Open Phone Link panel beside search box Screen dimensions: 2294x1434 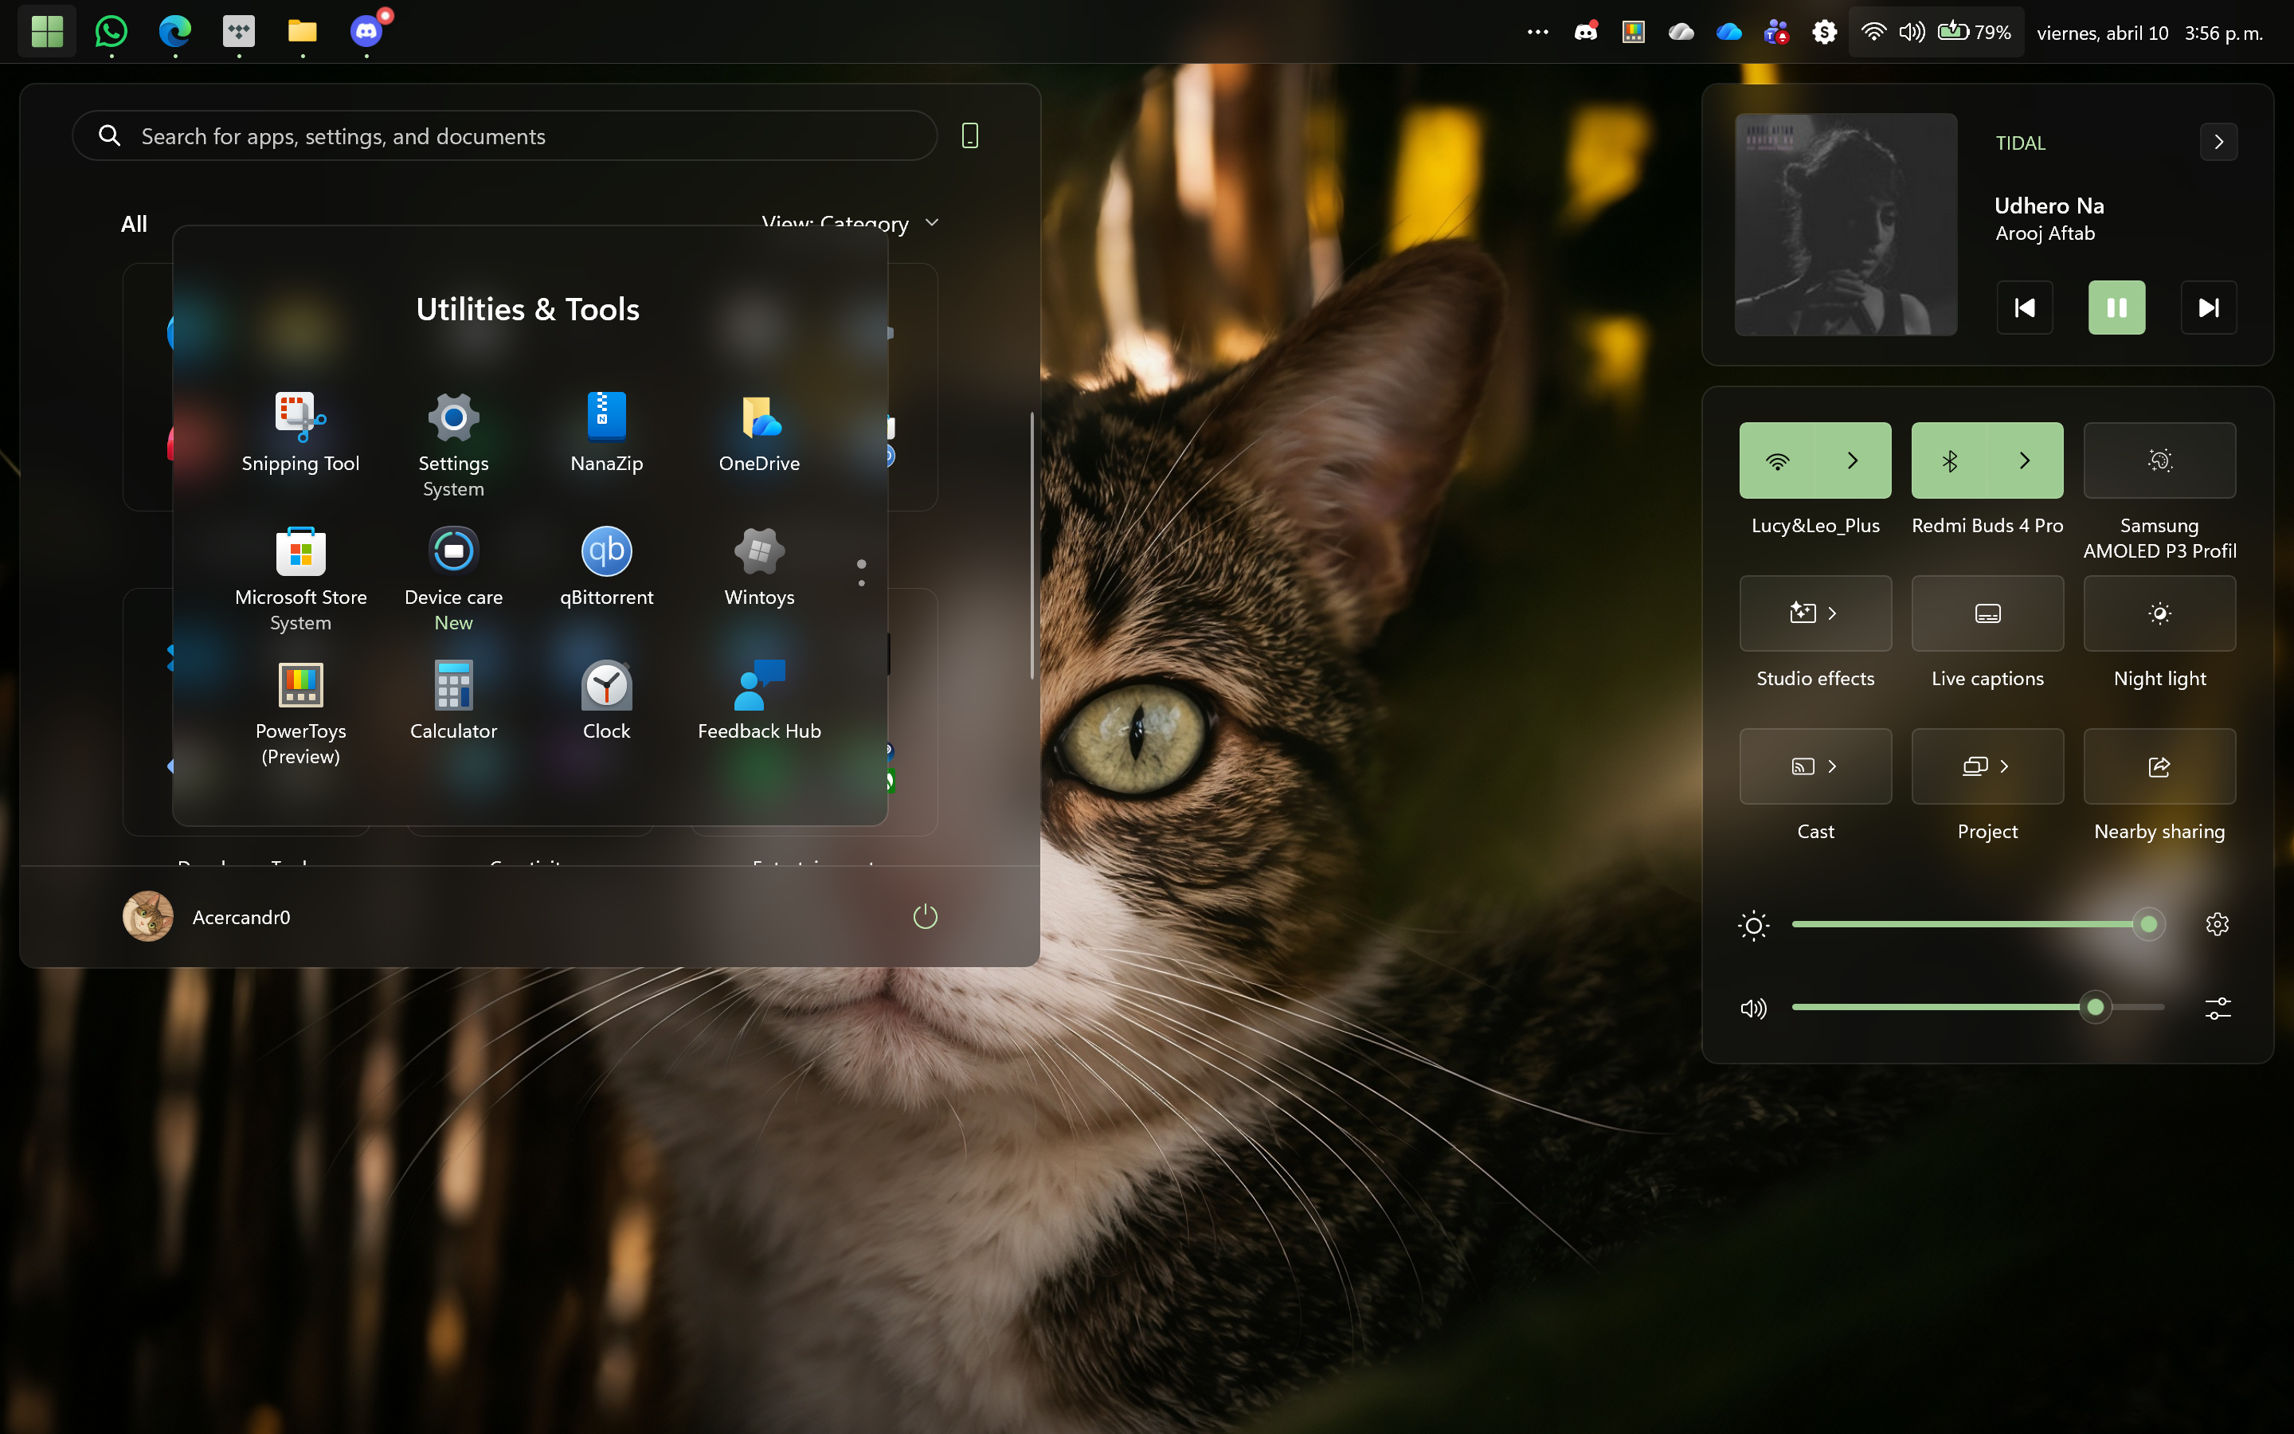(969, 135)
